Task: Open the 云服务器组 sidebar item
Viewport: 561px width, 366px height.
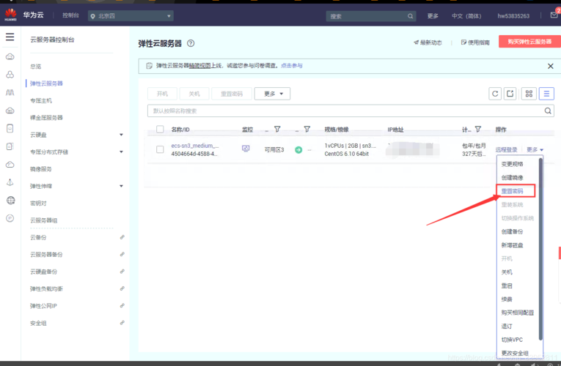Action: coord(44,220)
